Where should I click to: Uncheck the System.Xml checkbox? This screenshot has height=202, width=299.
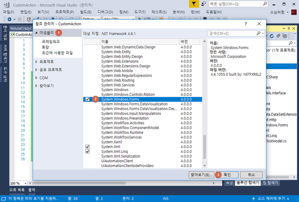pos(87,147)
